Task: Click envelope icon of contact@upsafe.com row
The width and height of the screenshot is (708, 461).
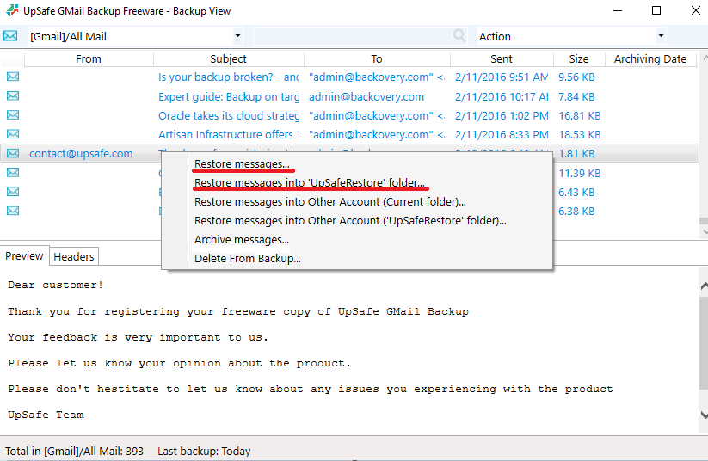Action: tap(13, 153)
